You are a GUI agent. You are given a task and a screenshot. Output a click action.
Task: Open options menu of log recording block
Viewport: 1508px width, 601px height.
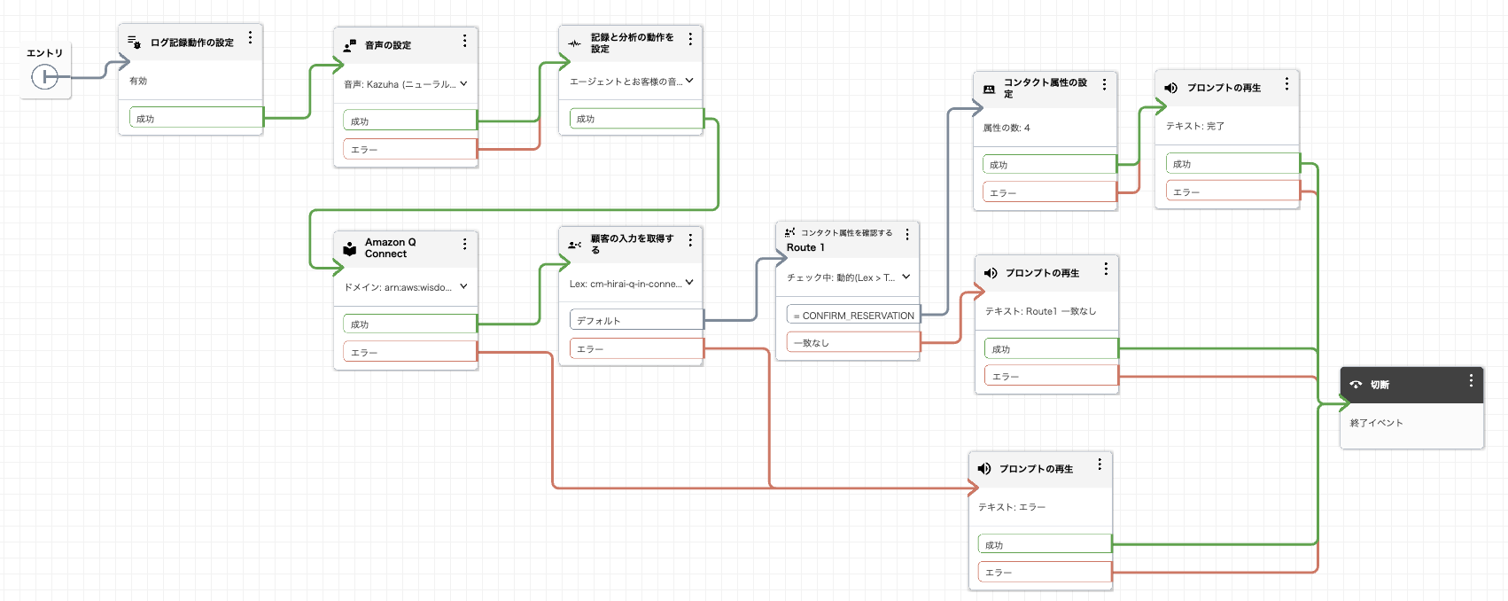[x=250, y=37]
